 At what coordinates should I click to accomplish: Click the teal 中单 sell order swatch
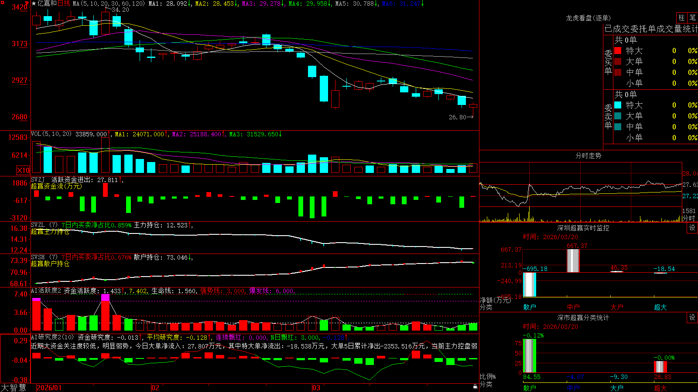(618, 127)
